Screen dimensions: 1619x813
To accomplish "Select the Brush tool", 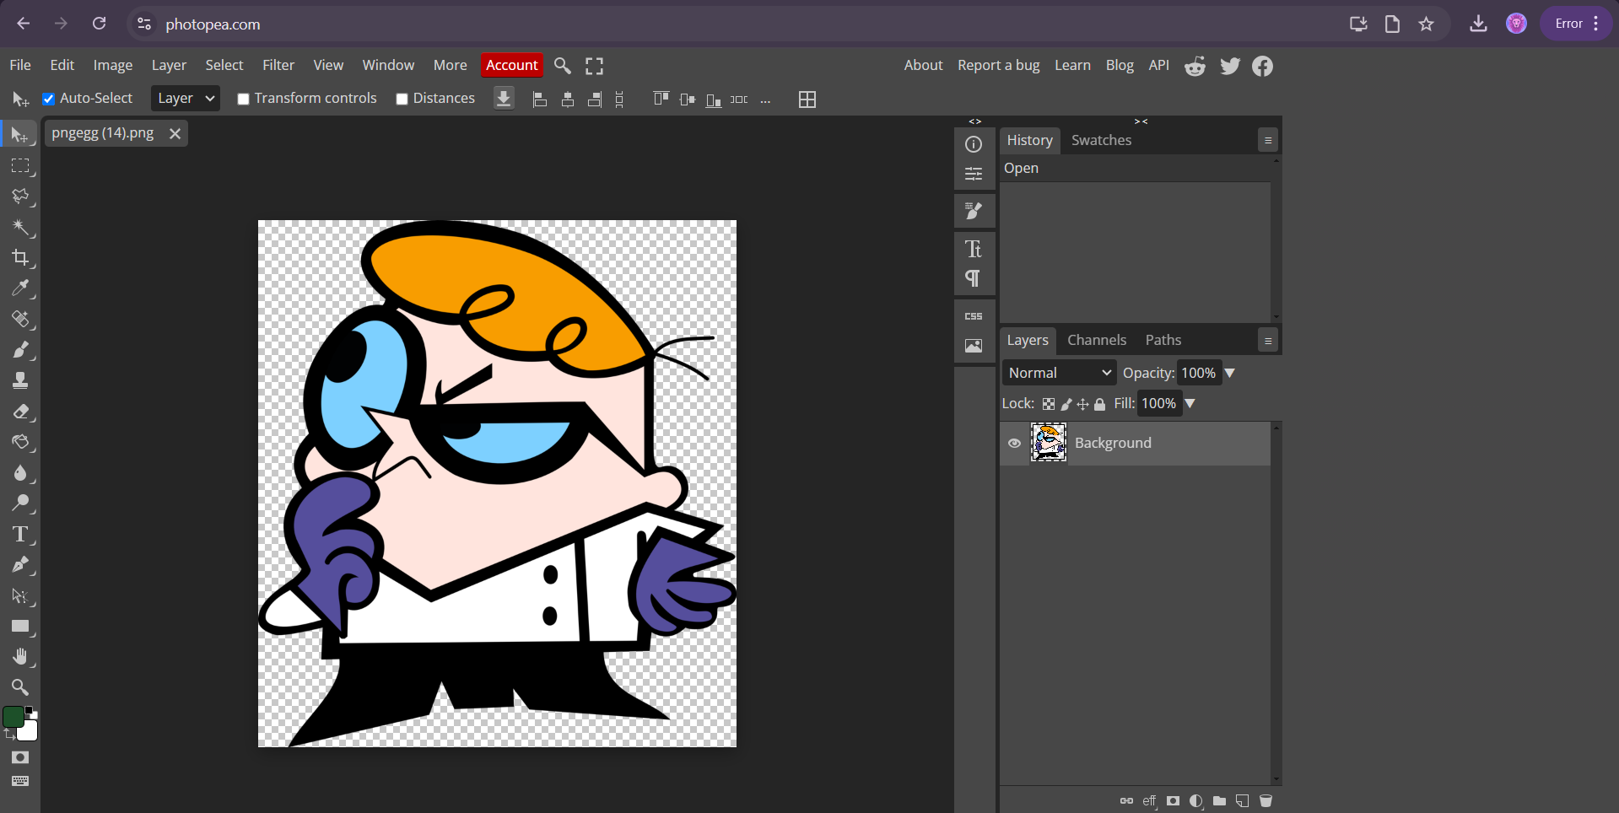I will click(x=20, y=350).
